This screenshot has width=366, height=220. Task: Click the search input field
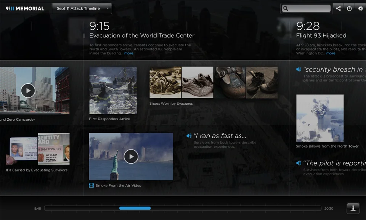pos(307,8)
